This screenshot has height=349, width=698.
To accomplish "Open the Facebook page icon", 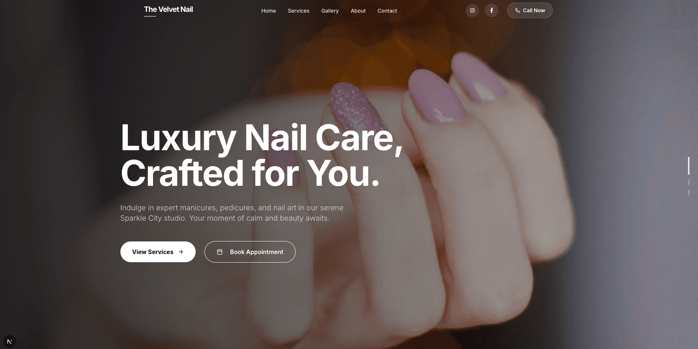I will click(x=492, y=10).
